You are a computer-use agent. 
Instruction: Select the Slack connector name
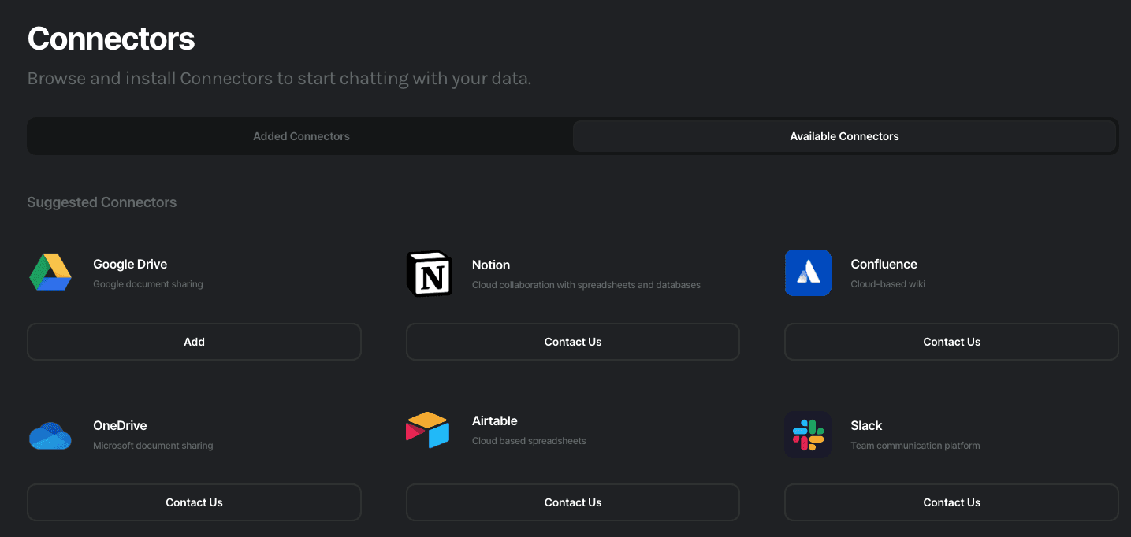(x=865, y=425)
